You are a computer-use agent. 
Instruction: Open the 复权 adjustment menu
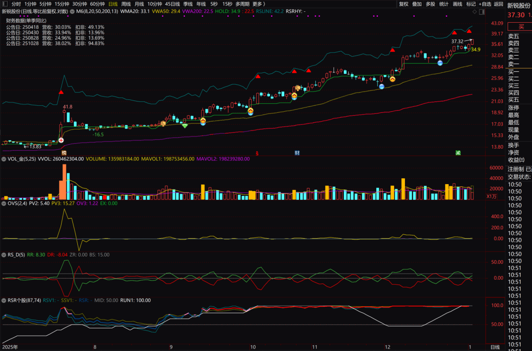[403, 4]
